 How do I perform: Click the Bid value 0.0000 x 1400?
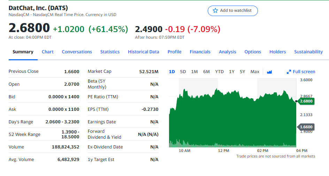64,97
